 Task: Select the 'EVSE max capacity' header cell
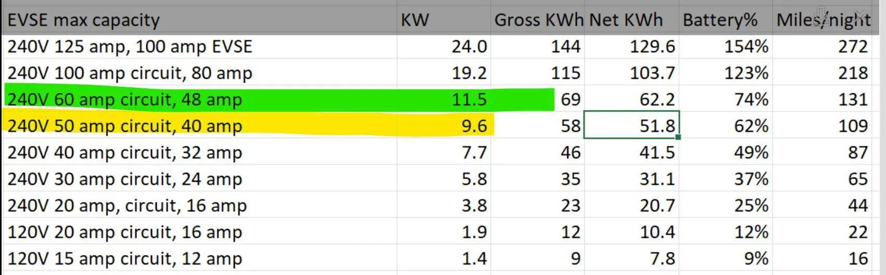(x=199, y=20)
